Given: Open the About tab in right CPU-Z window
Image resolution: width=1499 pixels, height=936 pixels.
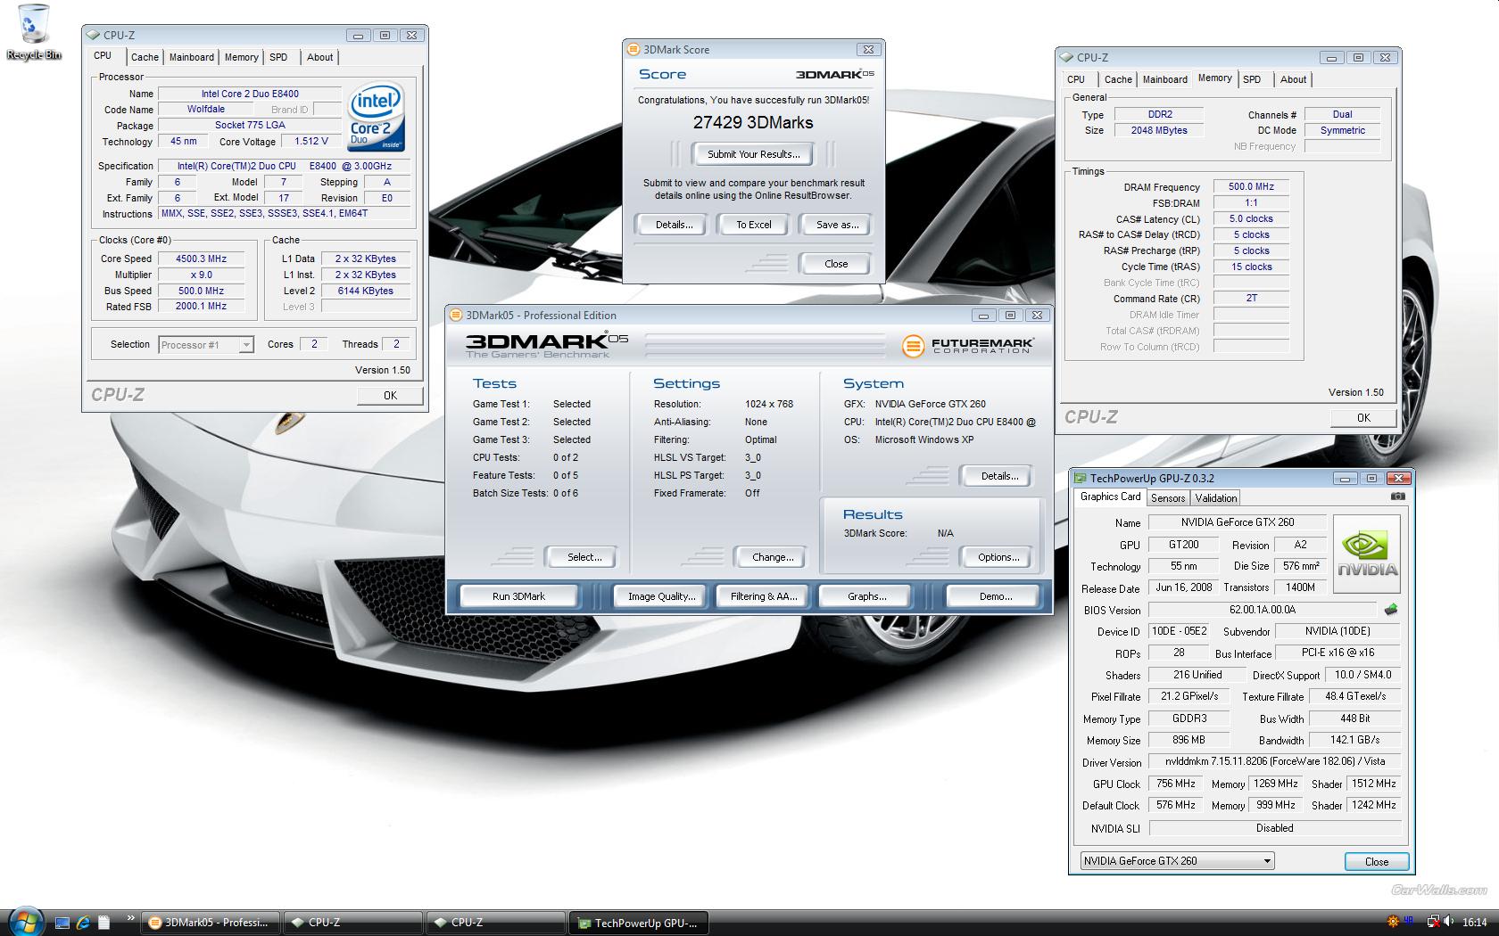Looking at the screenshot, I should click(1293, 79).
